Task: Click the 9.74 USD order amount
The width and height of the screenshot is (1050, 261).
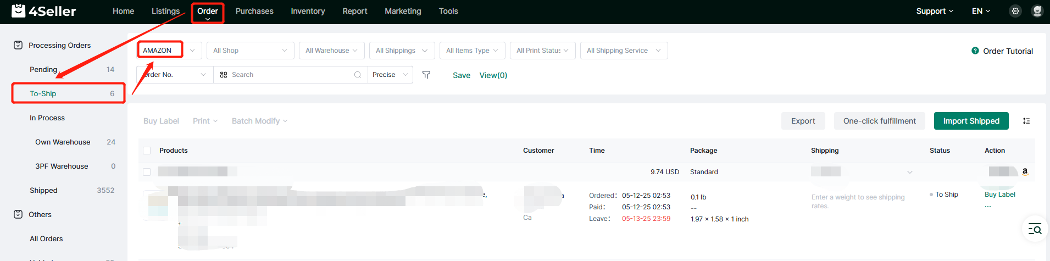Action: click(x=665, y=172)
